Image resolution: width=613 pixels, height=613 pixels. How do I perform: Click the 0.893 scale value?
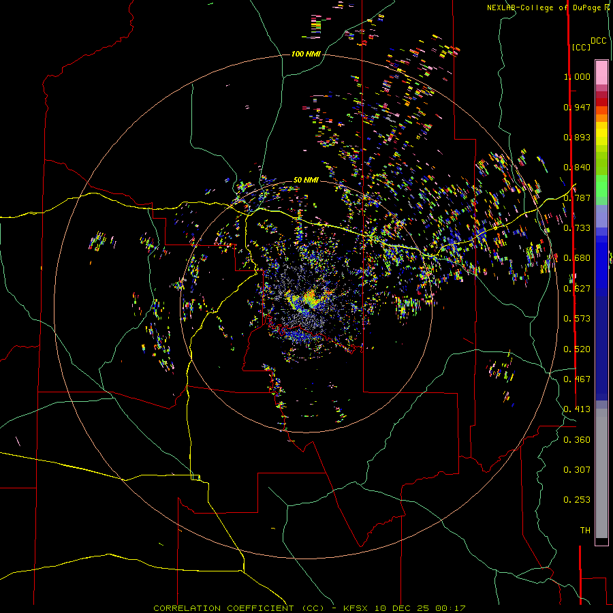577,137
